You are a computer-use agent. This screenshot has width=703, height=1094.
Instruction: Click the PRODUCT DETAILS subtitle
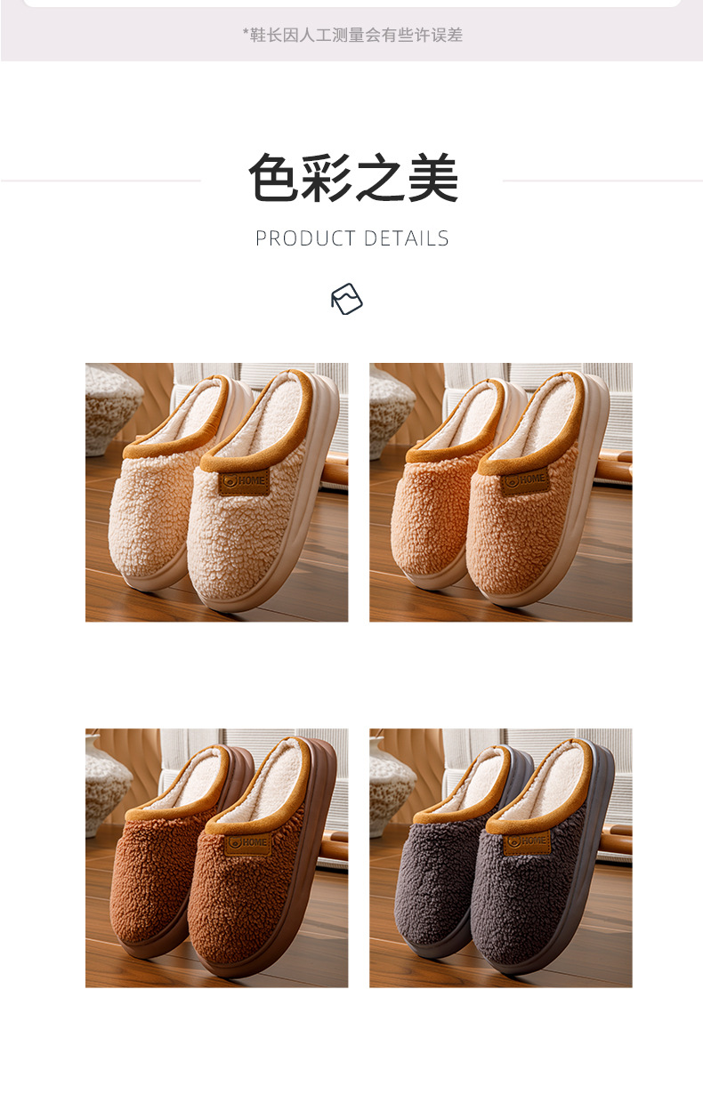point(352,238)
